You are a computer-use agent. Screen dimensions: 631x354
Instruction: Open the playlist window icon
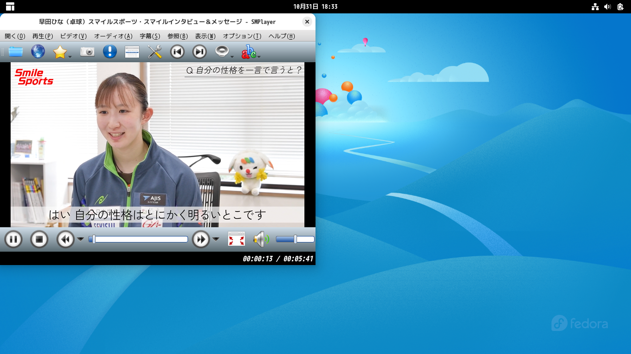click(132, 52)
